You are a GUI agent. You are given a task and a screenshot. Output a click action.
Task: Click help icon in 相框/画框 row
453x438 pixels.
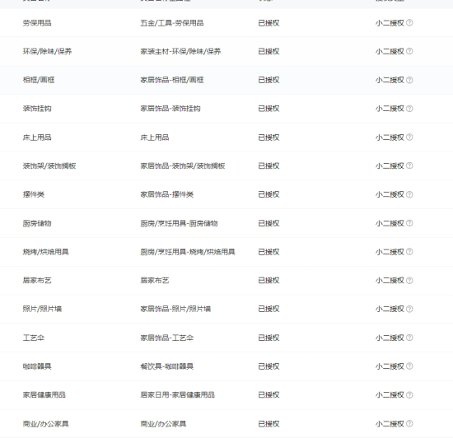(409, 80)
